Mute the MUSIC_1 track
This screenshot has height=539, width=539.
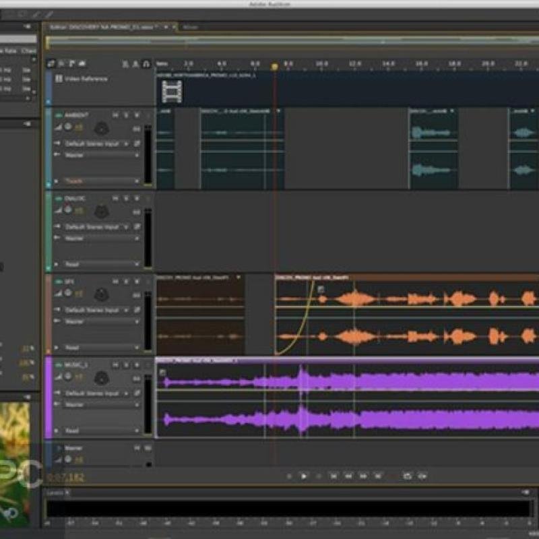115,364
